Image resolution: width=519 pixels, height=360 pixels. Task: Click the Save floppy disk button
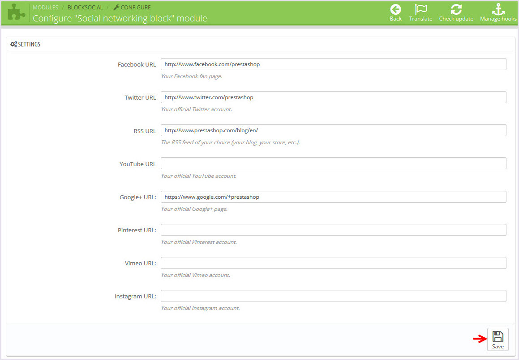click(x=498, y=339)
